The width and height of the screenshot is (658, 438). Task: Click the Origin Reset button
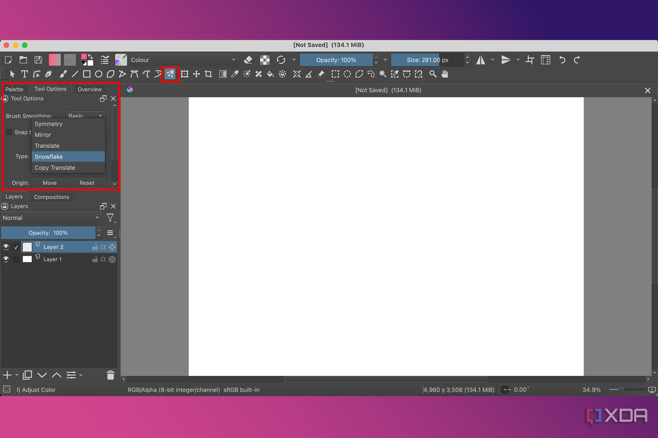[x=87, y=183]
